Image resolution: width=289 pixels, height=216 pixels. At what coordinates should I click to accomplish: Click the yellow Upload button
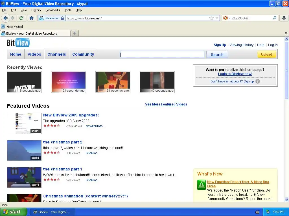(x=266, y=54)
